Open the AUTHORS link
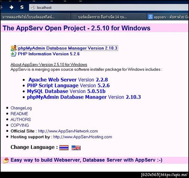Screen dimensions: 189x178 click(21, 120)
